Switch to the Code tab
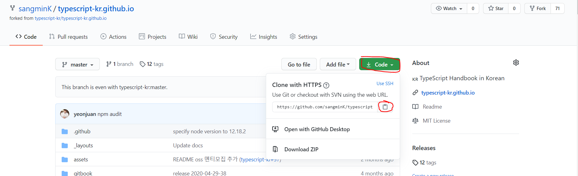 click(26, 37)
